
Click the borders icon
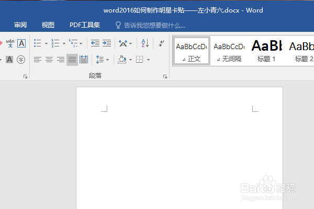pyautogui.click(x=140, y=60)
